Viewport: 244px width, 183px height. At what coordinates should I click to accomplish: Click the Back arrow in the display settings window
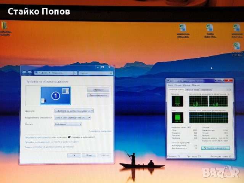pos(24,73)
